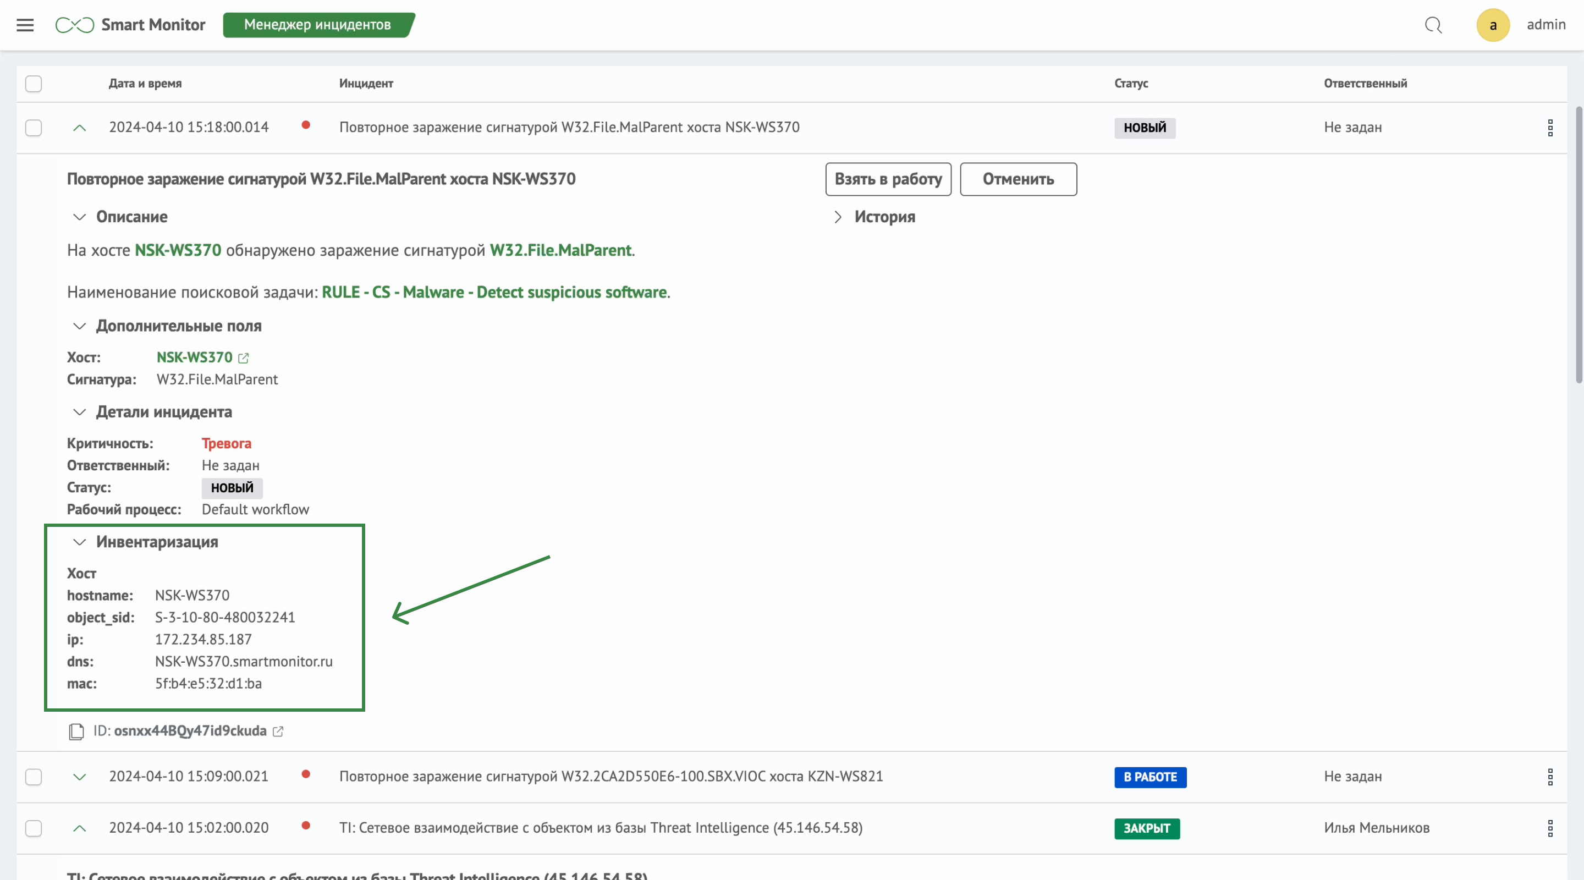Open the three-dot menu for the NSK-WS370 incident
Image resolution: width=1584 pixels, height=880 pixels.
[x=1550, y=128]
